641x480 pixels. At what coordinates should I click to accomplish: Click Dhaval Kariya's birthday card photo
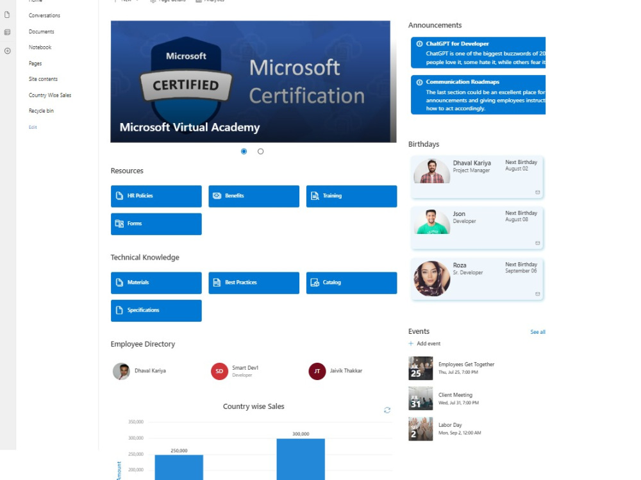[x=431, y=171]
